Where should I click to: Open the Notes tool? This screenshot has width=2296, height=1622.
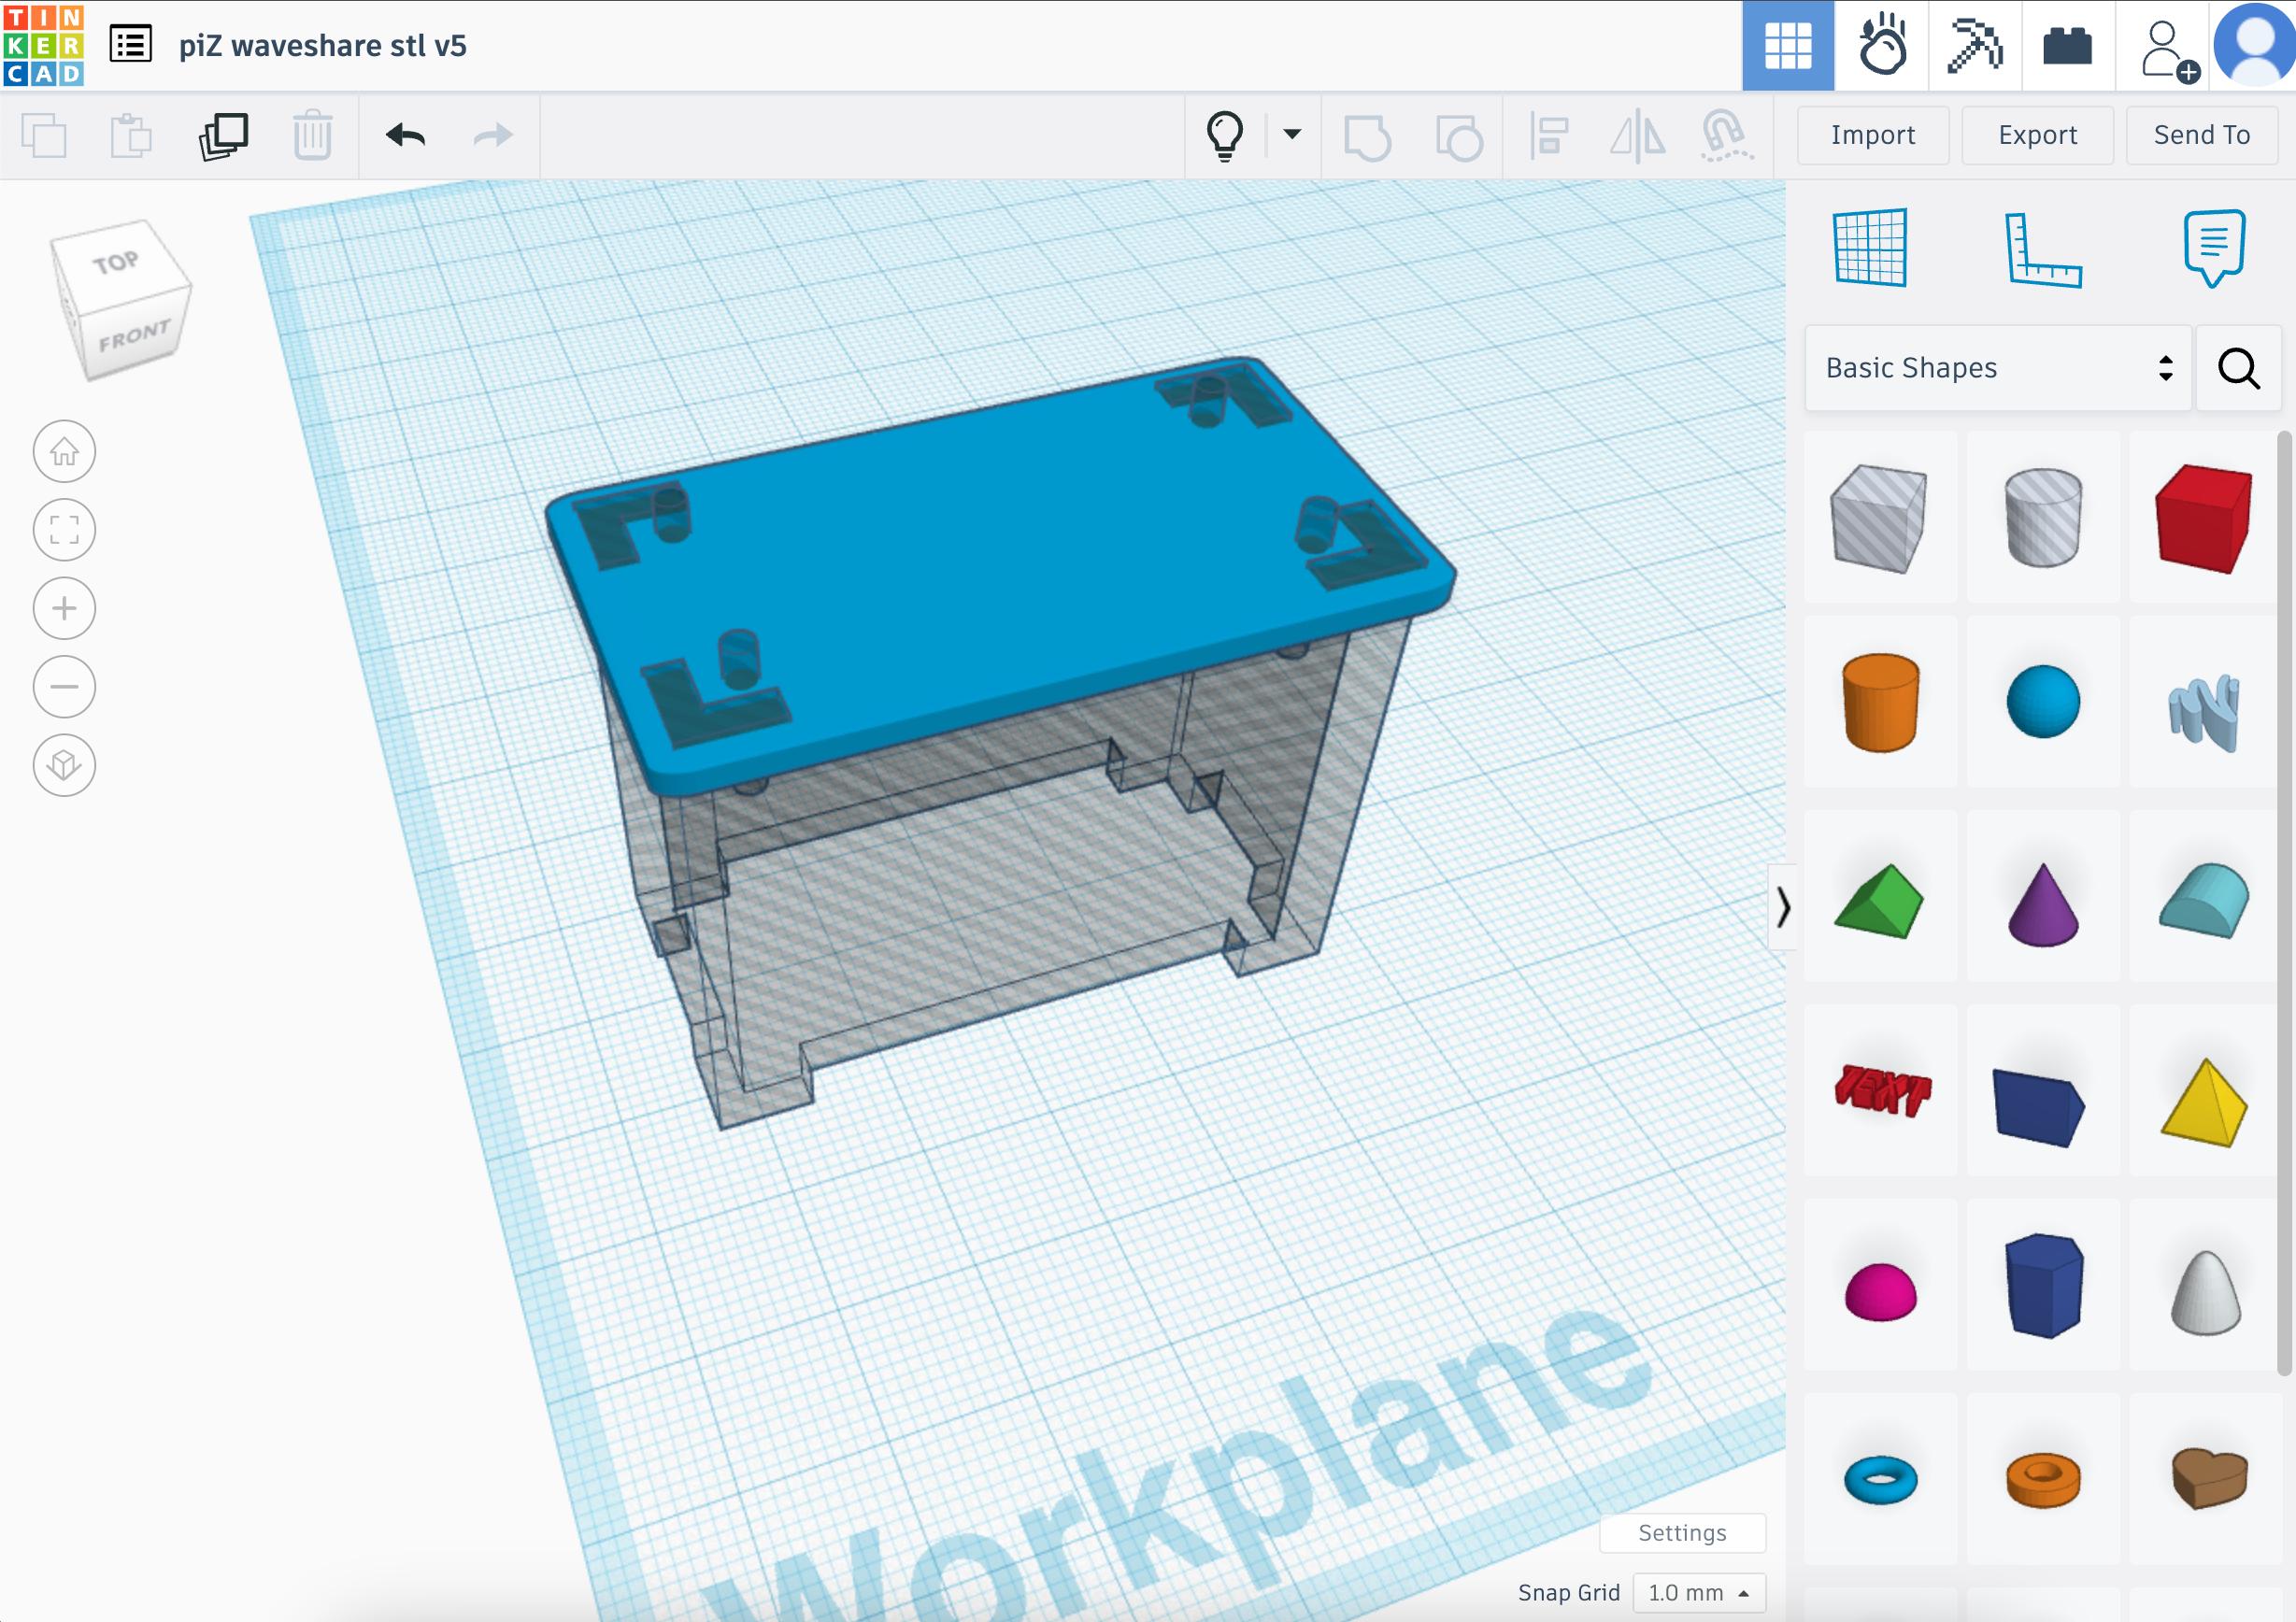click(2215, 248)
